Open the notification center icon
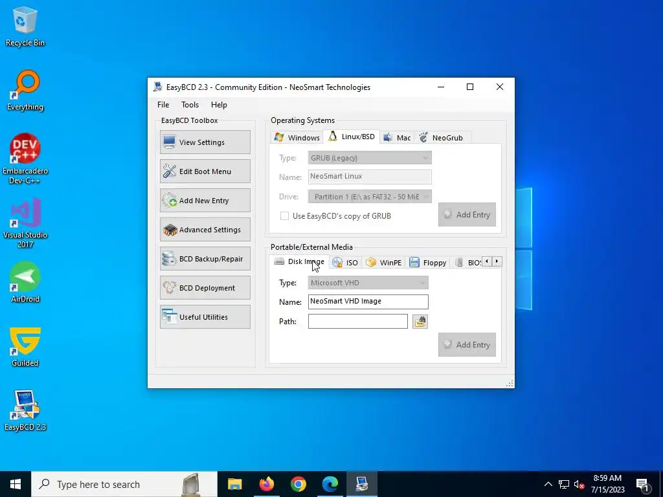This screenshot has height=497, width=663. [x=643, y=484]
